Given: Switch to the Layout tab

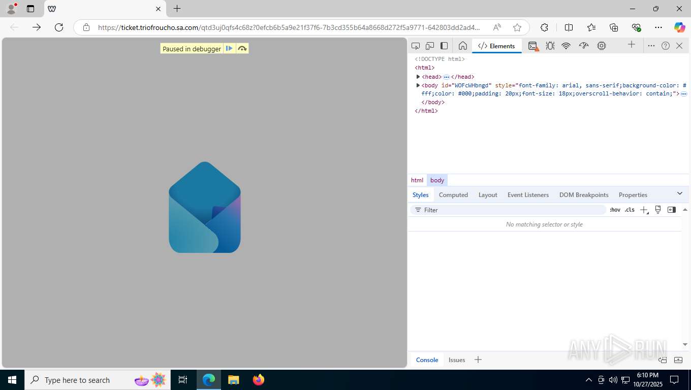Looking at the screenshot, I should pos(488,195).
